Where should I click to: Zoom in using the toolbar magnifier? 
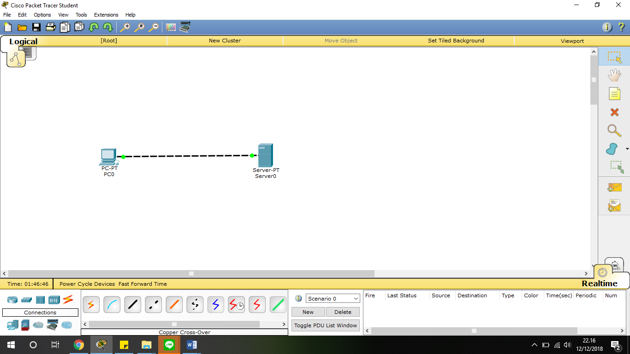(x=125, y=27)
